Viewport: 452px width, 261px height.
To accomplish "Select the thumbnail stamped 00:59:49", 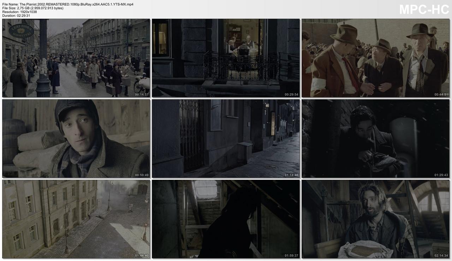I will (x=76, y=138).
